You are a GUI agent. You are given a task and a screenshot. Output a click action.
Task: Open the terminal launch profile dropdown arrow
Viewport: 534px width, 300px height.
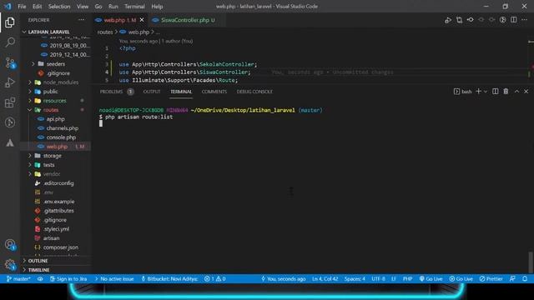[486, 92]
